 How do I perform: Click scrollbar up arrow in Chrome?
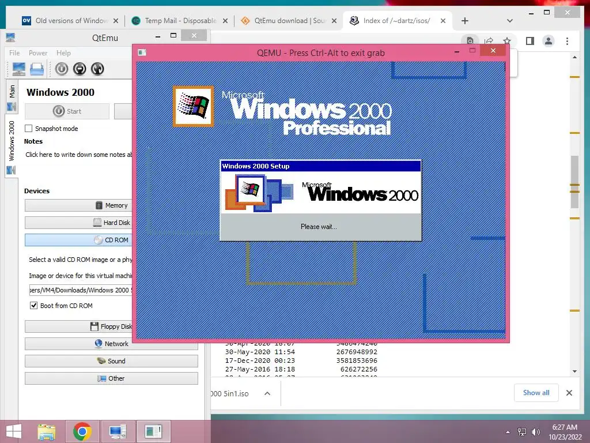coord(574,57)
